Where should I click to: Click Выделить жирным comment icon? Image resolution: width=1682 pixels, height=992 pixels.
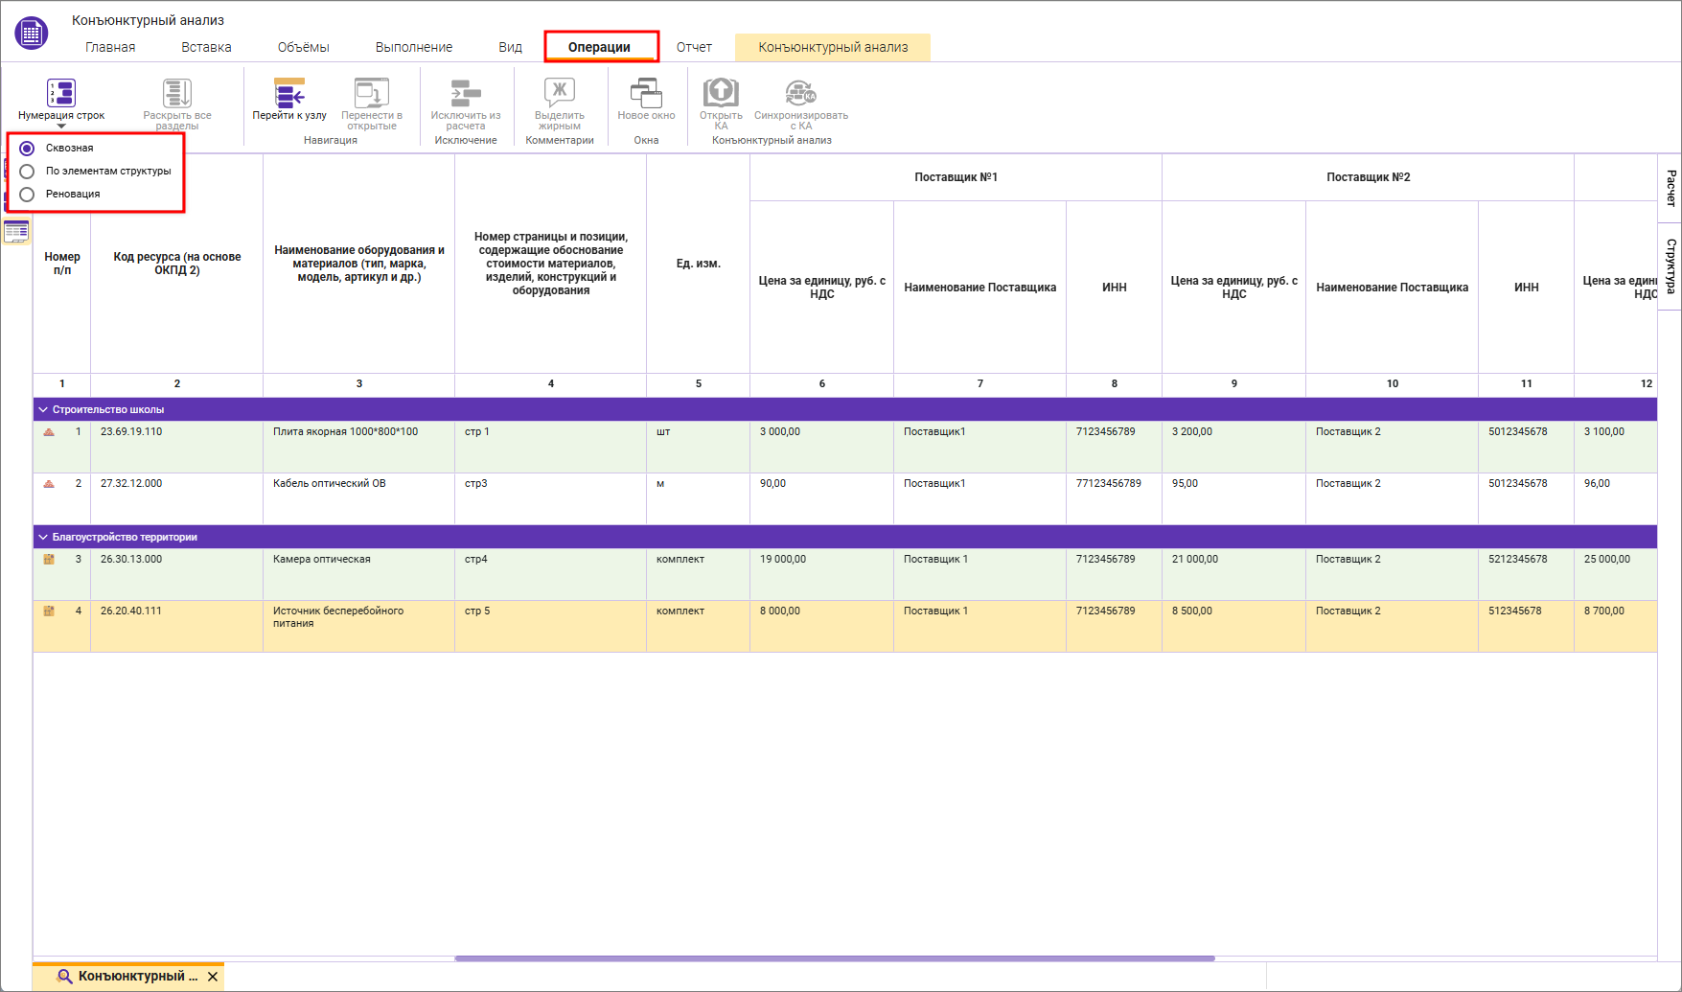tap(560, 93)
